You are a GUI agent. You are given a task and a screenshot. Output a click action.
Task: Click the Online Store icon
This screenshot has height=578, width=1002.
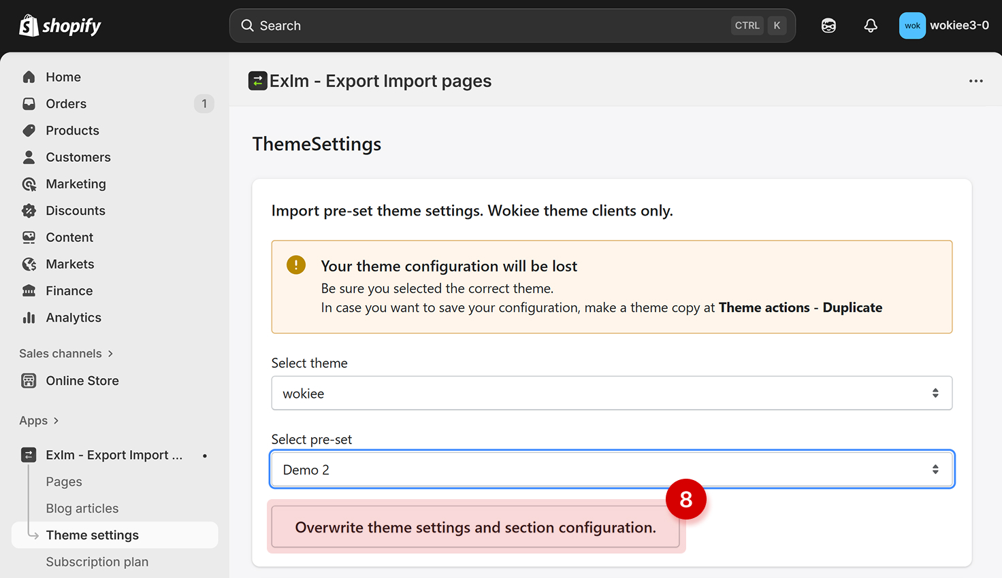(29, 381)
